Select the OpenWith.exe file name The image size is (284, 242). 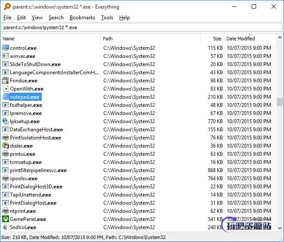[x=27, y=89]
